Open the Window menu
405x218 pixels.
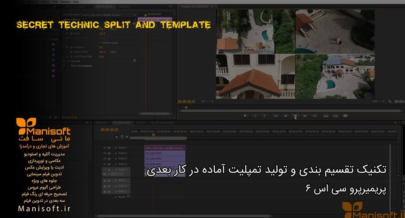[65, 2]
